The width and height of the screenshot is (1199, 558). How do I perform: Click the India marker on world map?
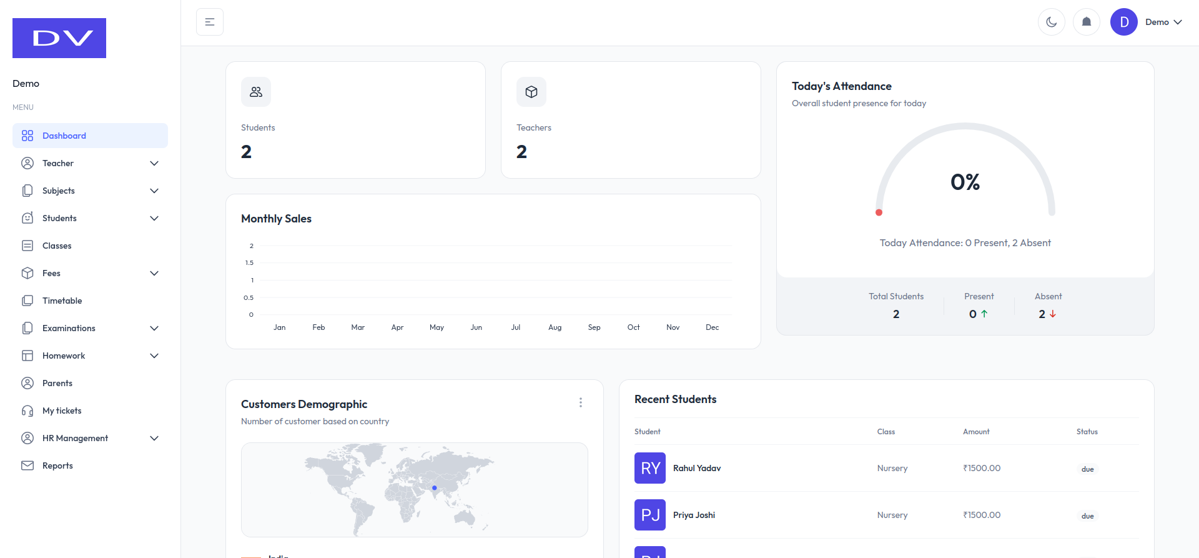(435, 488)
